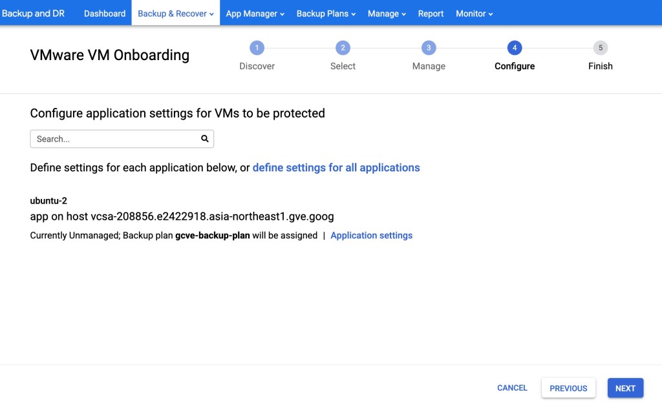The height and width of the screenshot is (409, 662).
Task: Jump to step 5 Finish circle
Action: pyautogui.click(x=600, y=48)
